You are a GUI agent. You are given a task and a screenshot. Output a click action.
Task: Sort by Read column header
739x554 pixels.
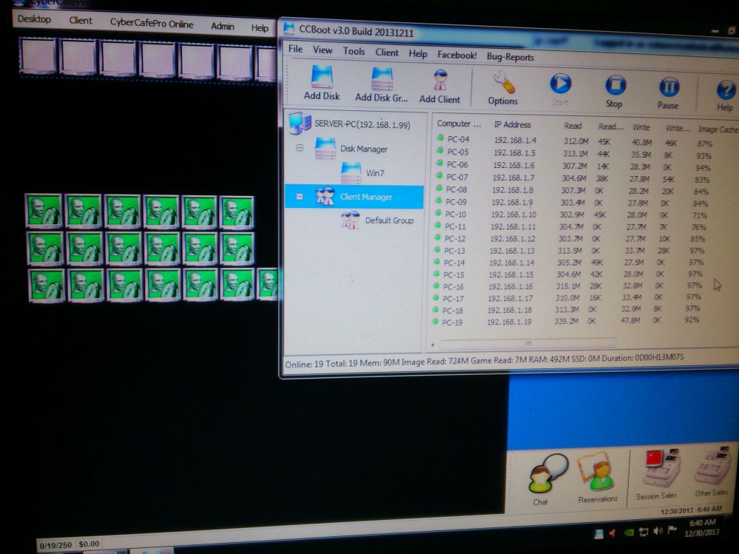(x=573, y=126)
